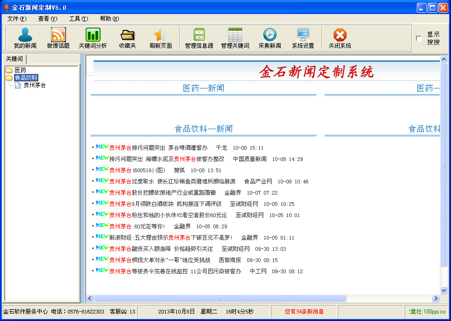This screenshot has width=451, height=321.
Task: Open the 查看(V) menu
Action: tap(48, 19)
